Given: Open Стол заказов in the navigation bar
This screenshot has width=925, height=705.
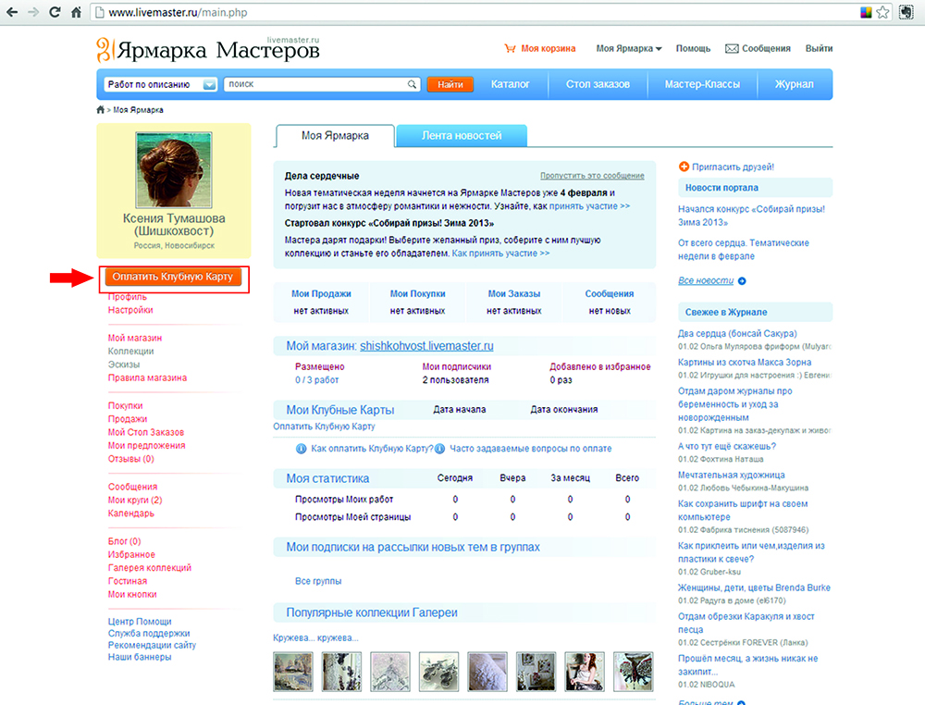Looking at the screenshot, I should point(598,84).
